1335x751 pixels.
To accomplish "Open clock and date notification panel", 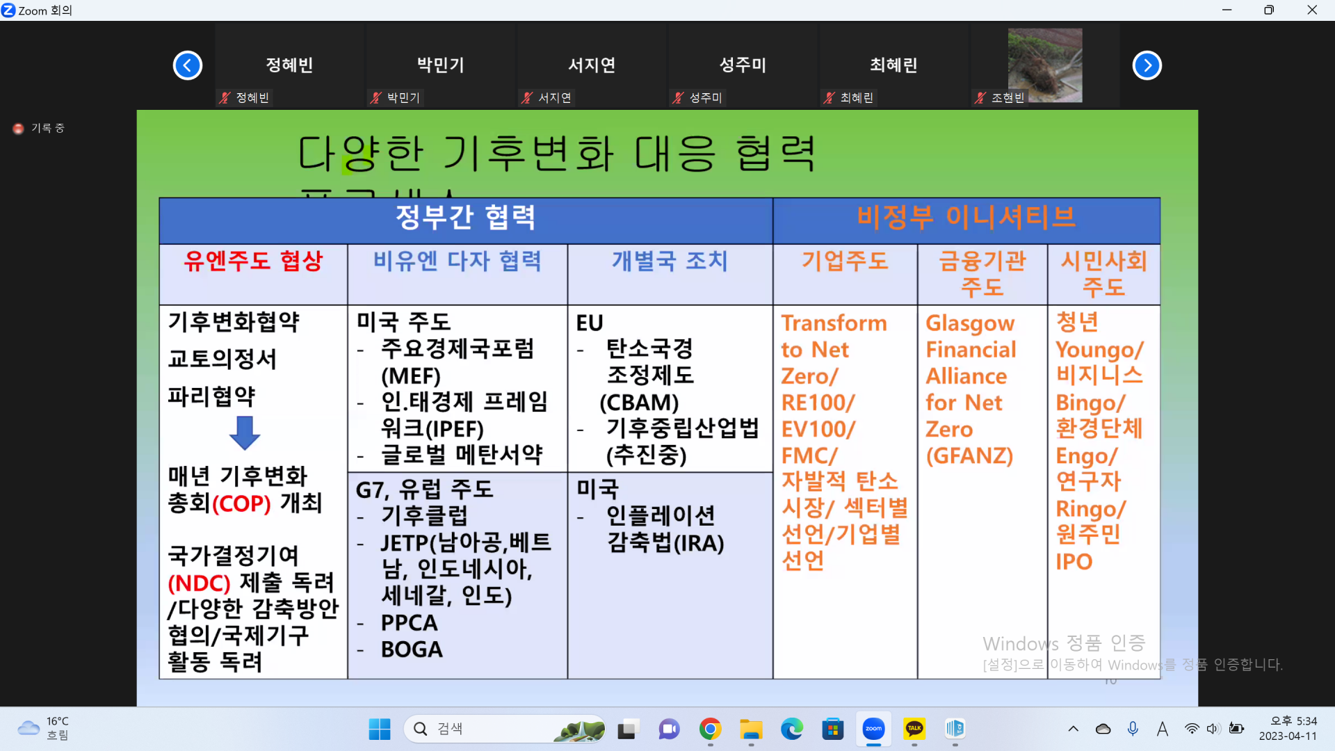I will (x=1288, y=729).
